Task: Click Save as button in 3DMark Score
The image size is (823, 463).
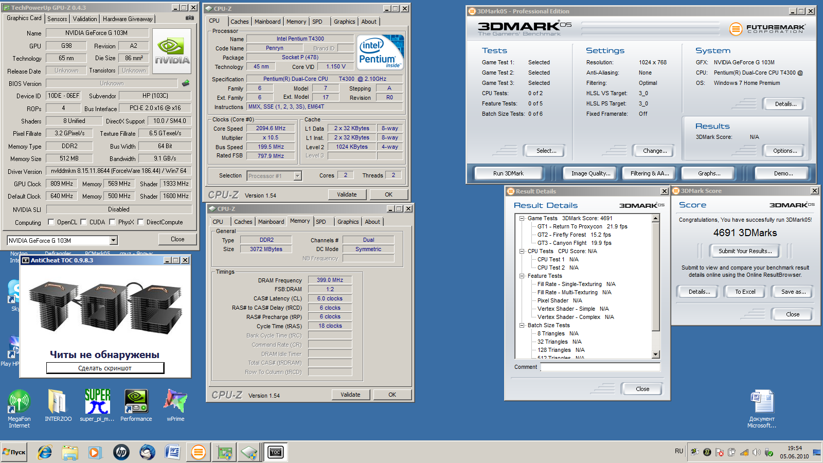Action: point(793,292)
